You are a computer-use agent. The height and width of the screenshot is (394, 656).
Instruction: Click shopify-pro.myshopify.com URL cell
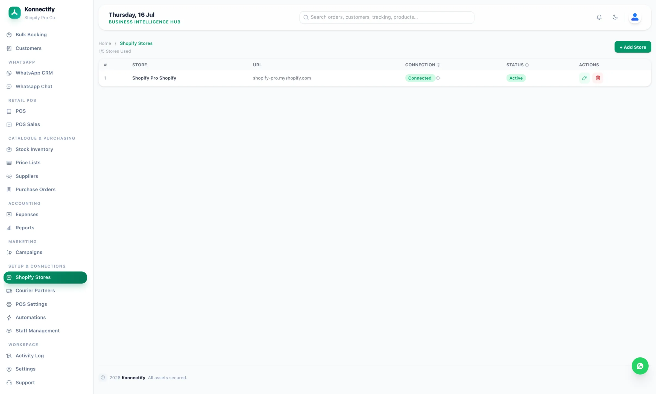click(x=282, y=78)
